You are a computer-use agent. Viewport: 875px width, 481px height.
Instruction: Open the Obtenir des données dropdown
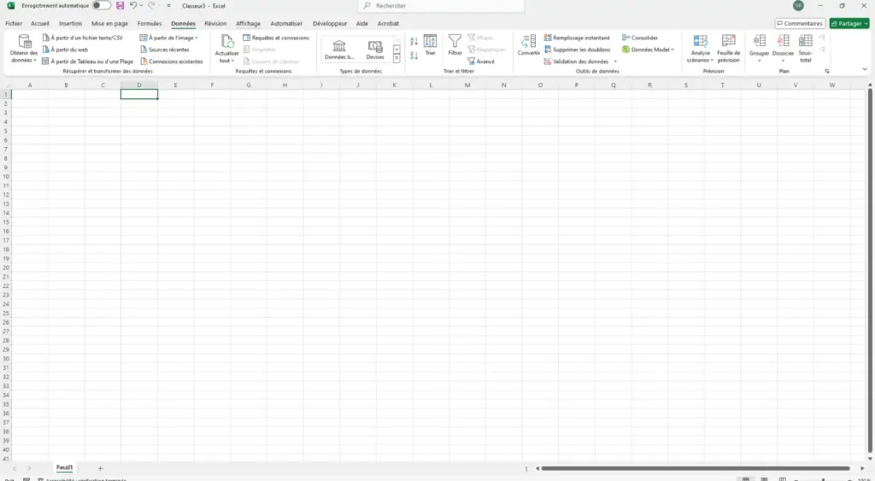[x=24, y=49]
